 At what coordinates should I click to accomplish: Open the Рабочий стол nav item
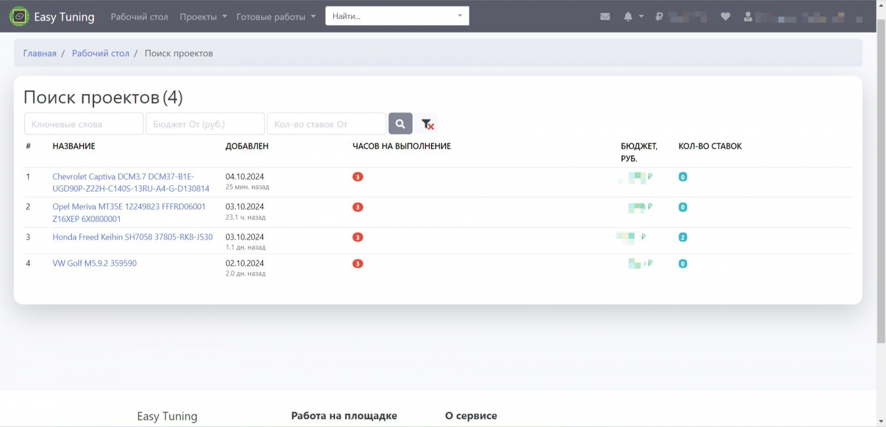[x=140, y=17]
